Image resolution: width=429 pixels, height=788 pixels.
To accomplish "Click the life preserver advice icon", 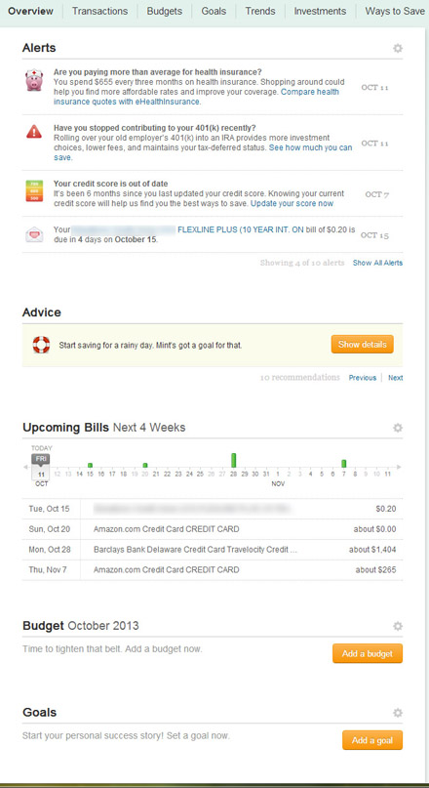I will pos(41,345).
